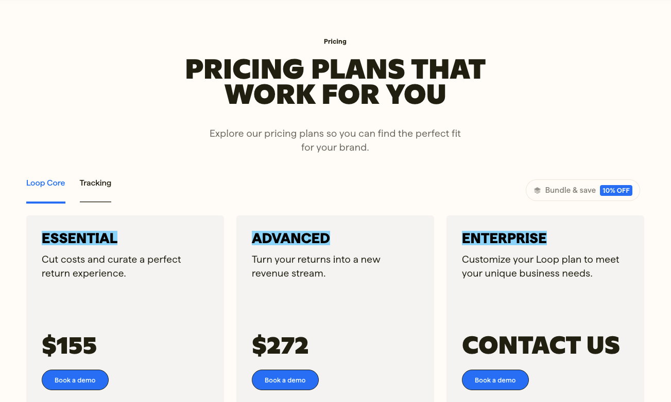This screenshot has height=402, width=671.
Task: Click the highlighted ENTERPRISE plan title
Action: [504, 238]
